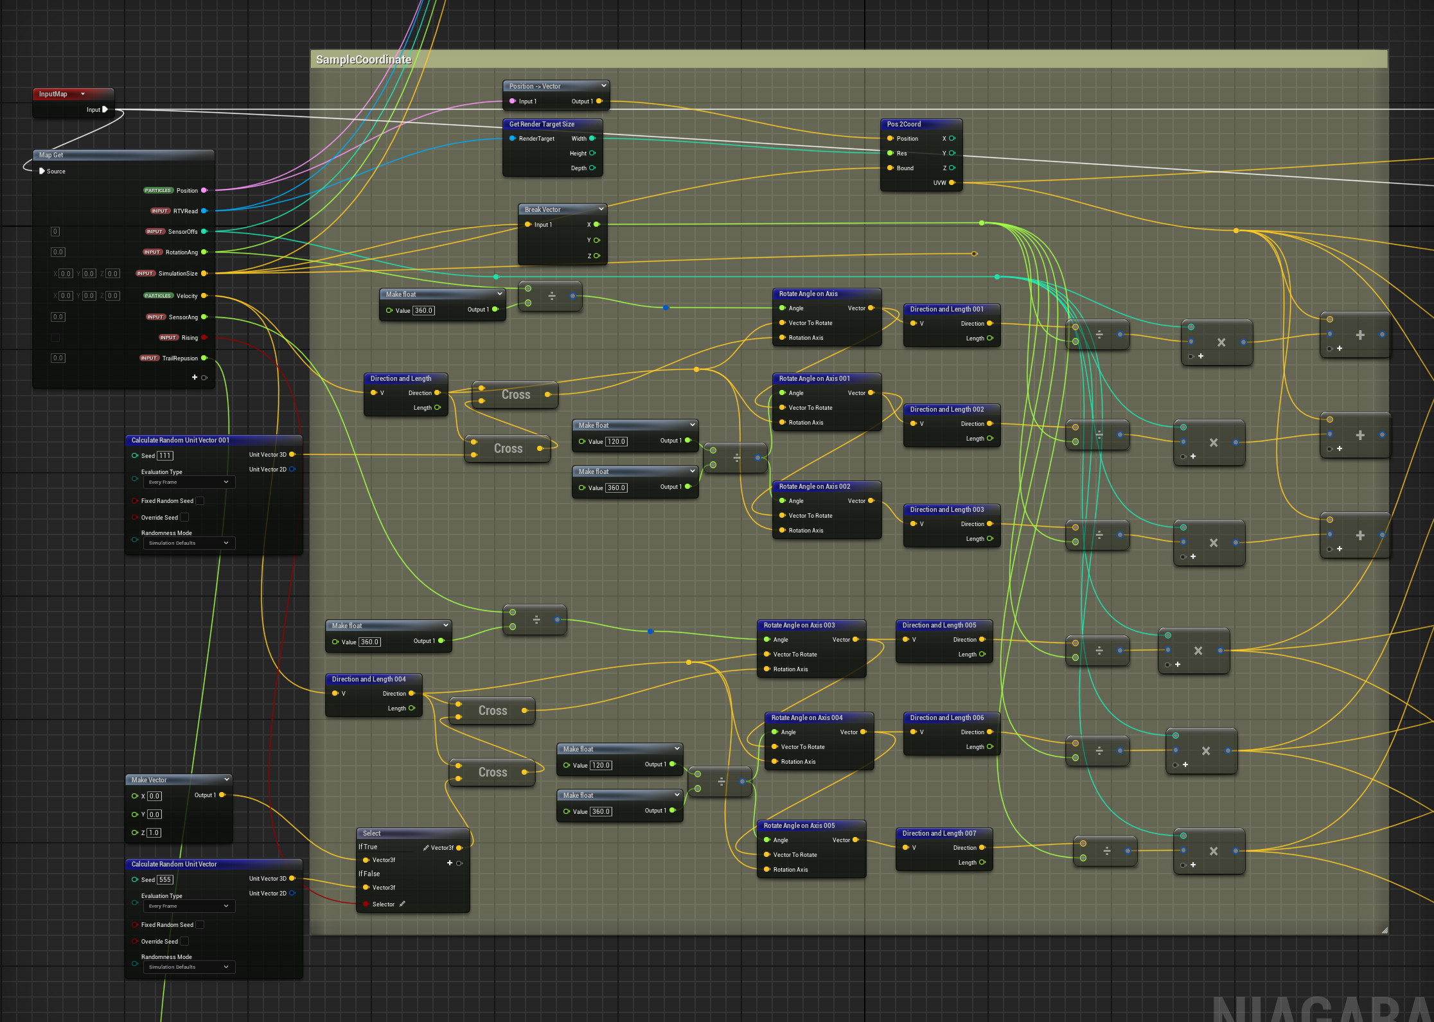Click the Y output pin of Break Vector
1434x1022 pixels.
click(597, 240)
